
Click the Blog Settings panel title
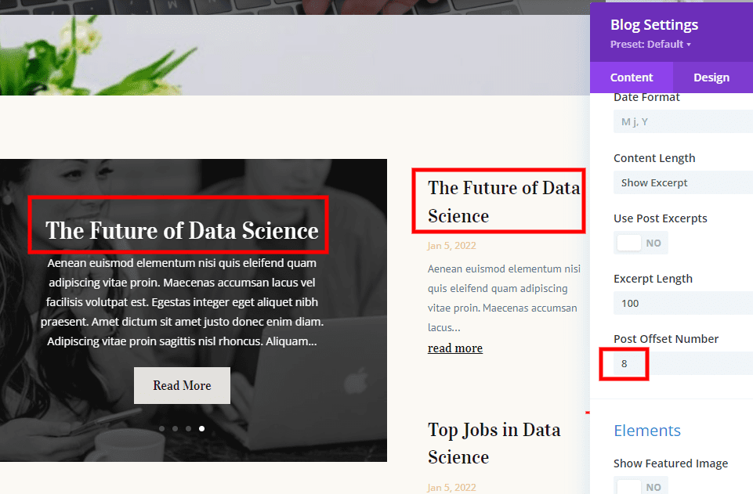[x=654, y=24]
